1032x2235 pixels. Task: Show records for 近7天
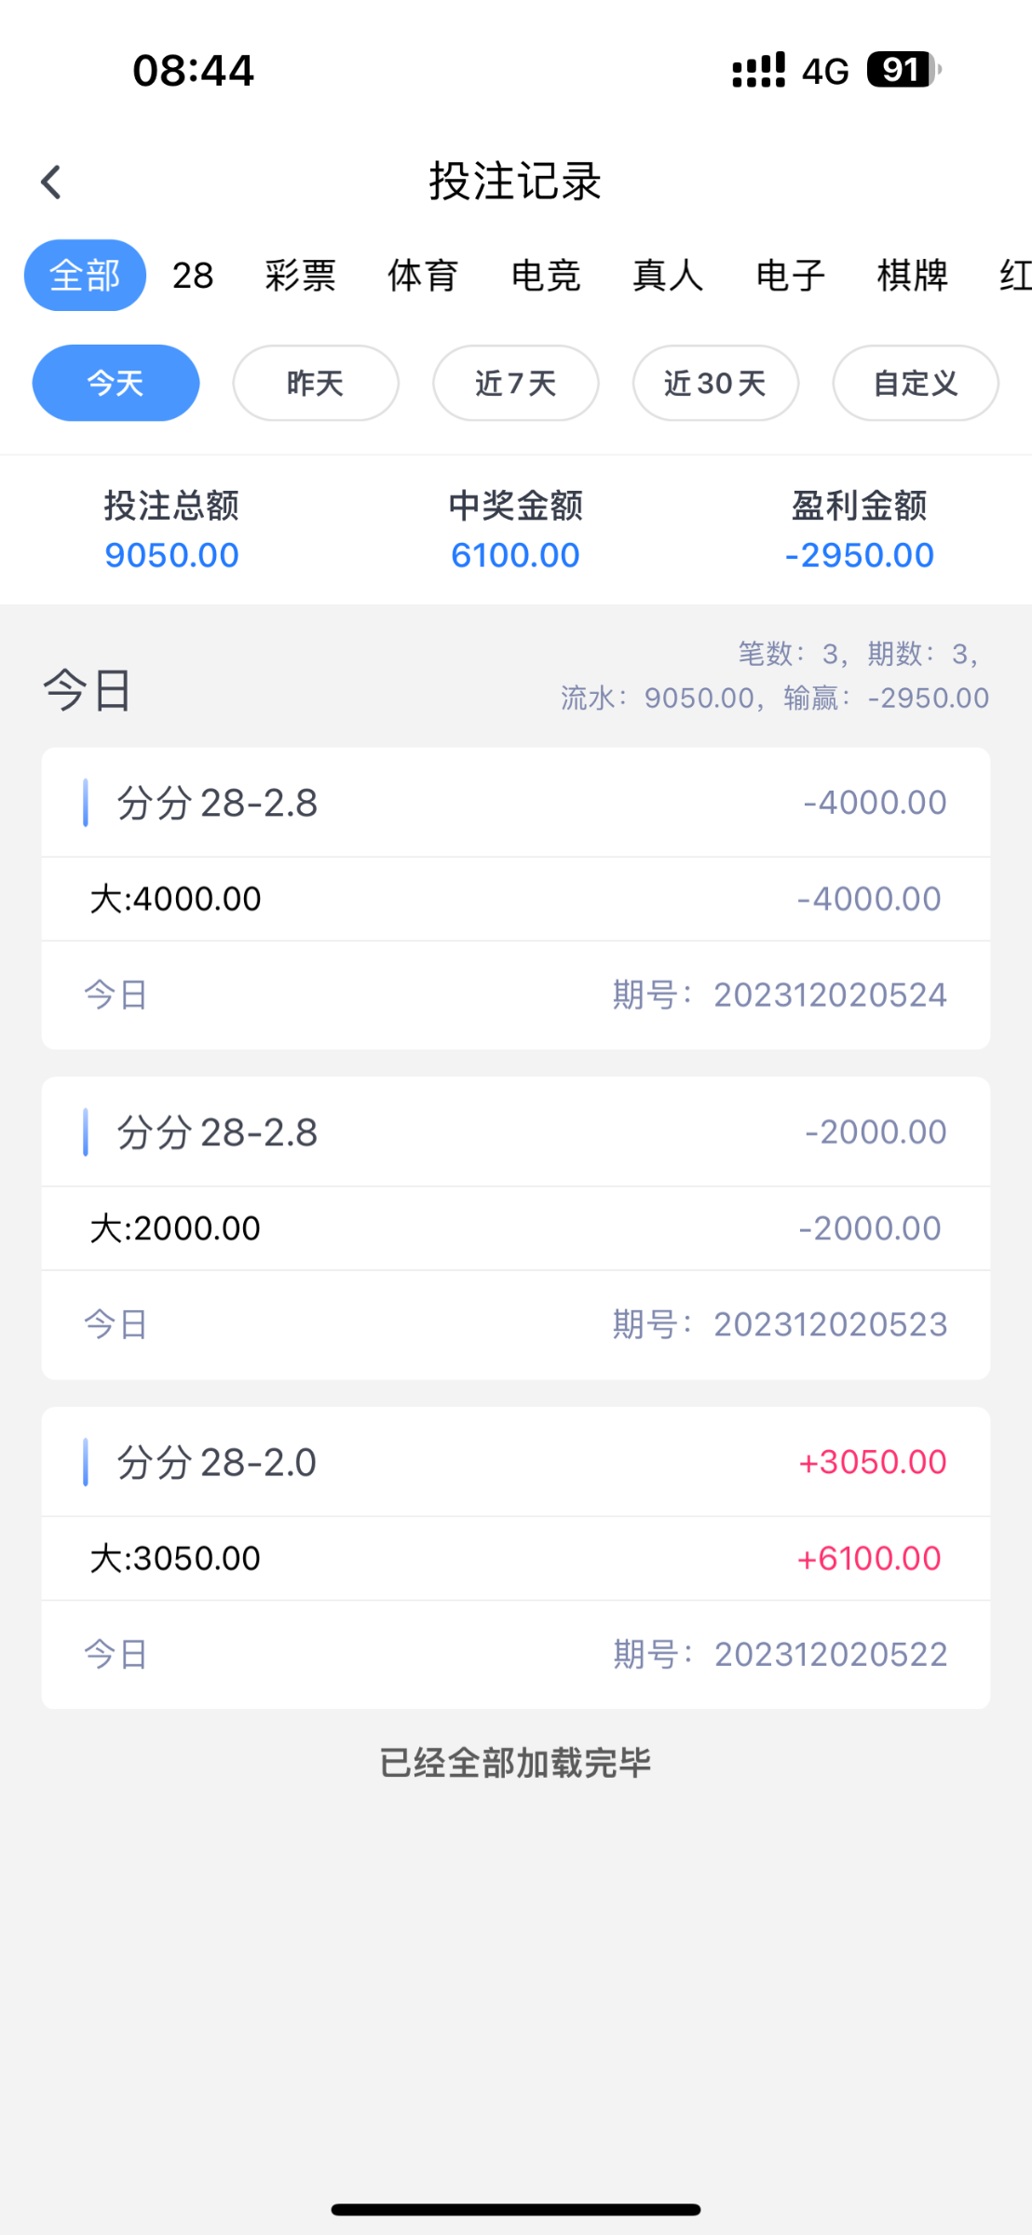515,383
